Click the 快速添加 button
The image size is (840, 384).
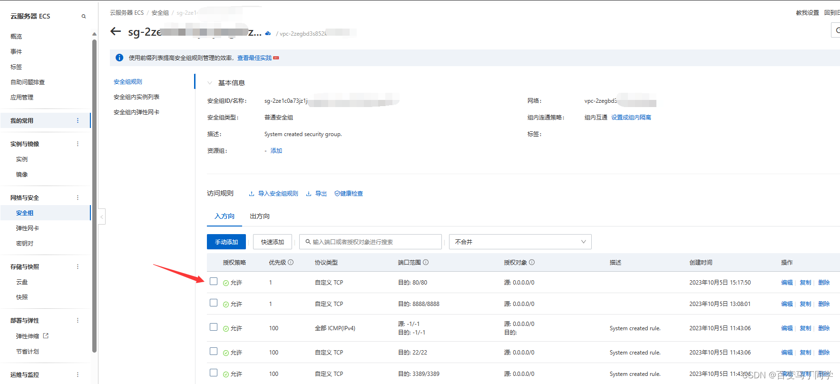[273, 242]
